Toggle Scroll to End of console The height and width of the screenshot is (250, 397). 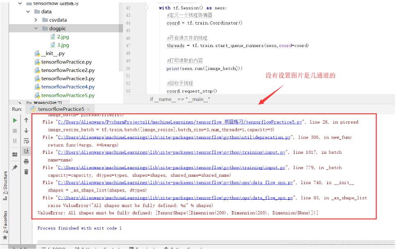tap(26, 151)
